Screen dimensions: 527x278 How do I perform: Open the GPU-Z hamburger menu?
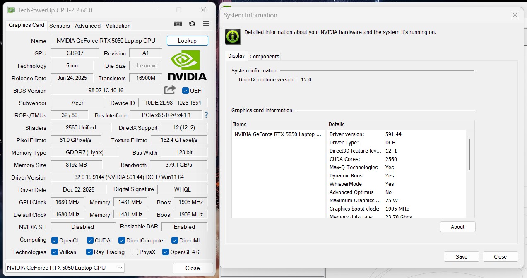206,24
